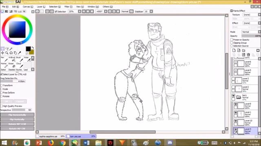Image resolution: width=261 pixels, height=146 pixels.
Task: Select the Hand tool
Action: [15, 53]
